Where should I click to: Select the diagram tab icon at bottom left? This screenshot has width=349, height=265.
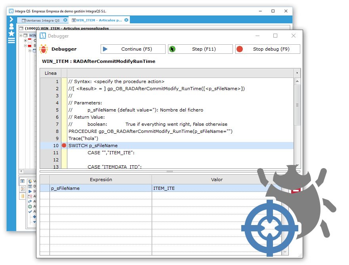[x=23, y=189]
